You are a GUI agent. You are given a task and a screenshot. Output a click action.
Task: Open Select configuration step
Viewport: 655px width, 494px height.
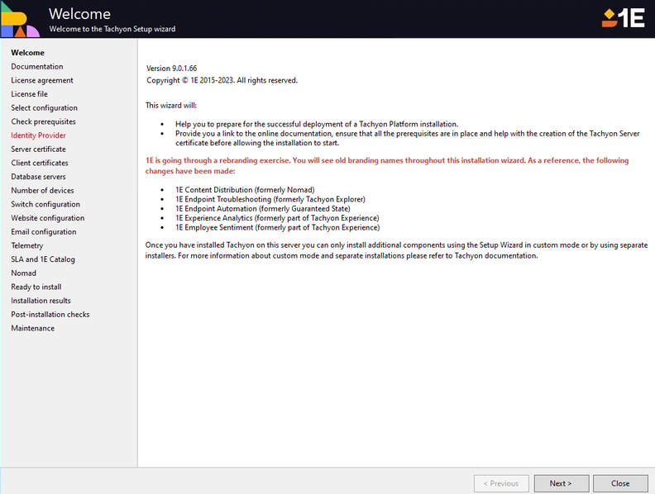pos(45,108)
